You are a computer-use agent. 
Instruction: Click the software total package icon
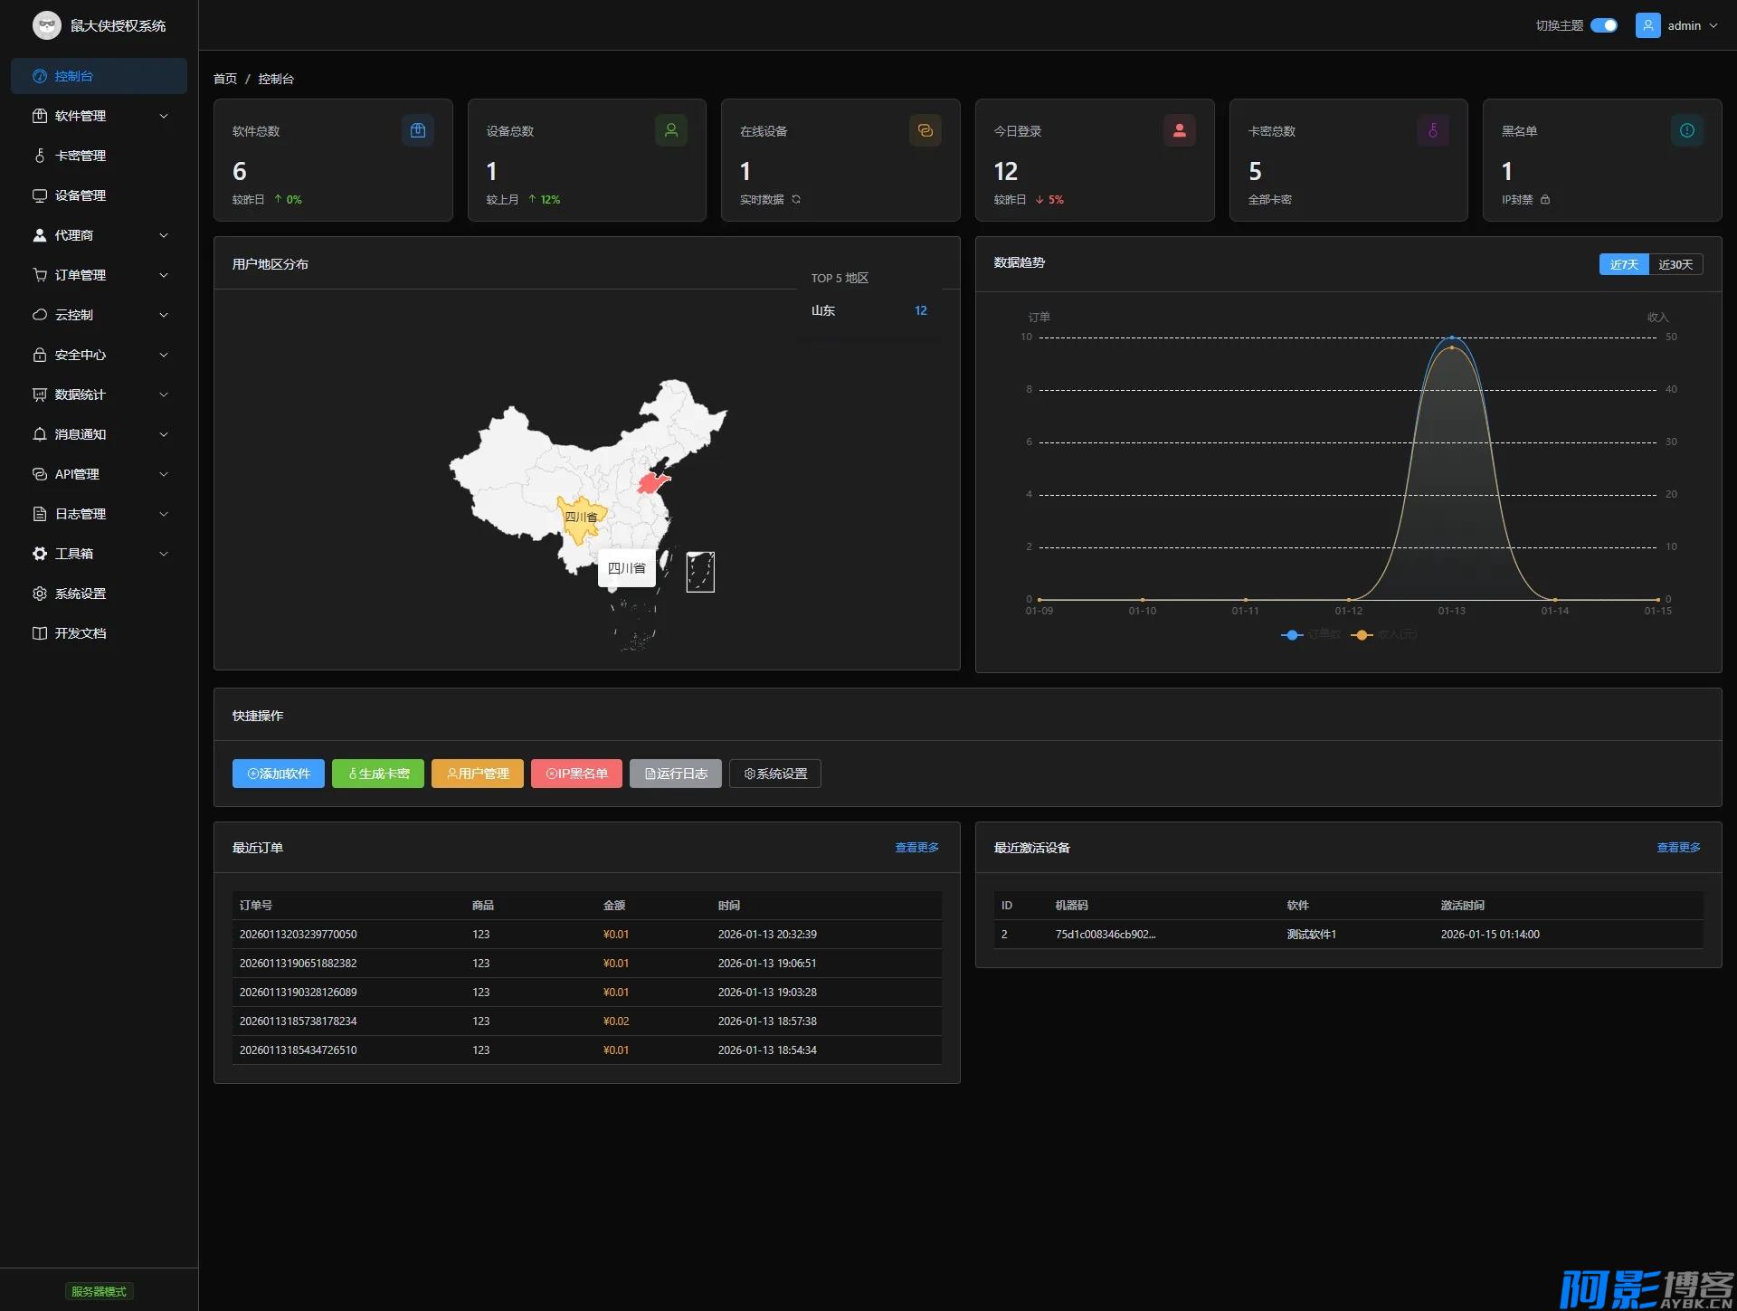[x=417, y=130]
